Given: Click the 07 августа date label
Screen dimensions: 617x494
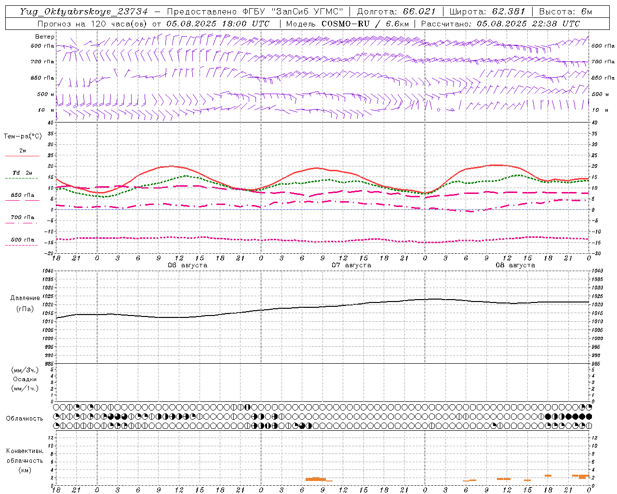Looking at the screenshot, I should [351, 265].
